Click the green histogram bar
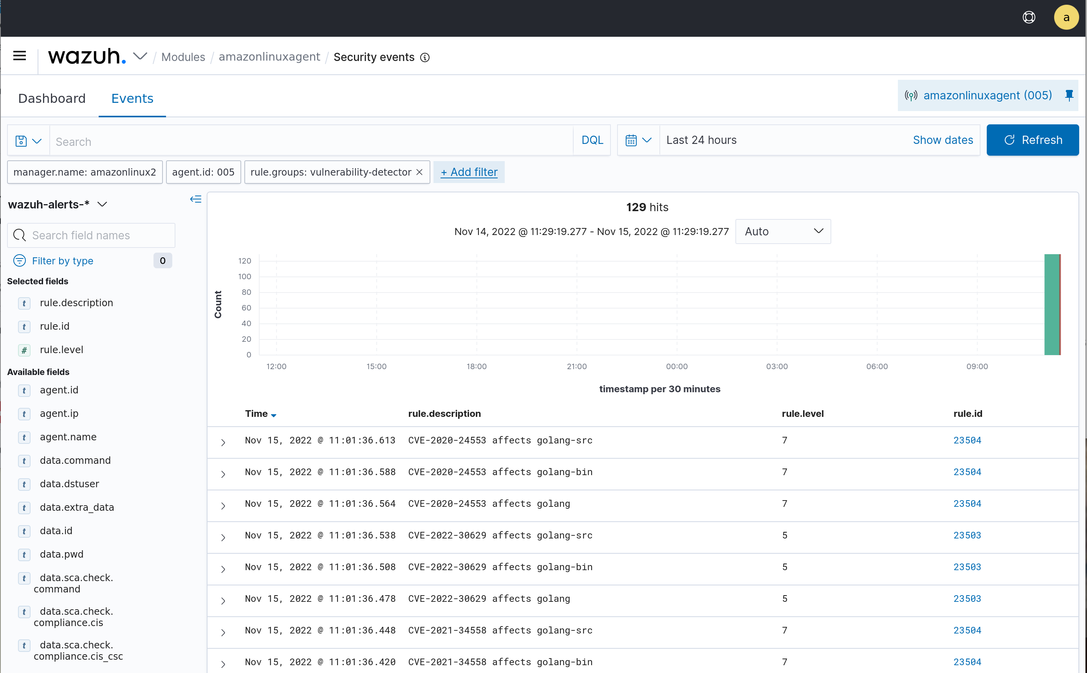The image size is (1087, 673). coord(1052,305)
